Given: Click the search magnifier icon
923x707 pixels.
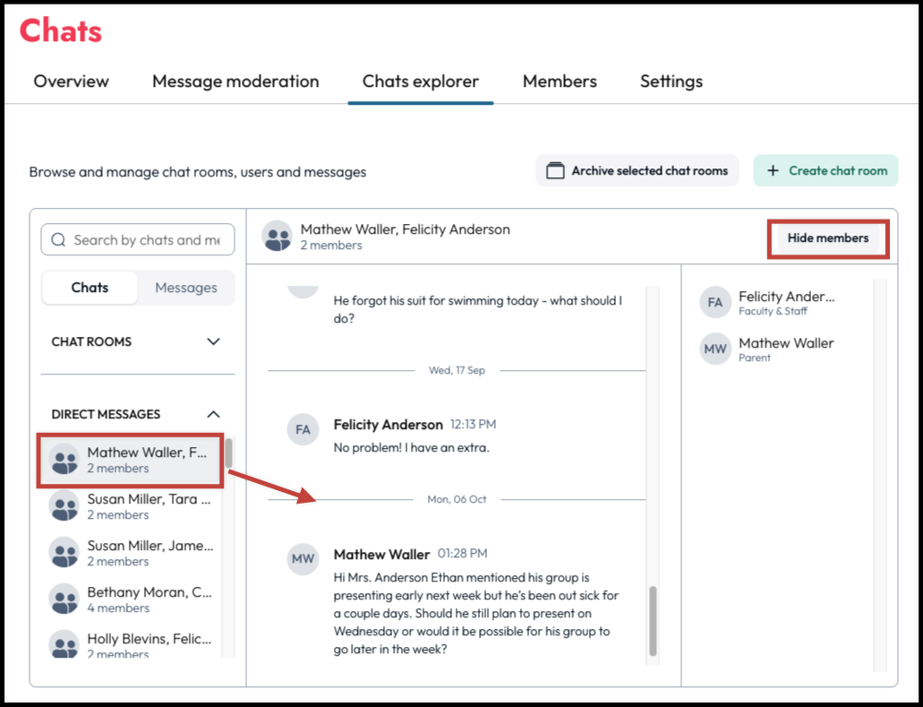Looking at the screenshot, I should click(58, 240).
